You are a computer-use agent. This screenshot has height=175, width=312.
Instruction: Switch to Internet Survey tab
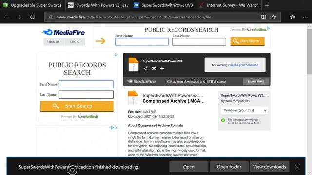[229, 5]
